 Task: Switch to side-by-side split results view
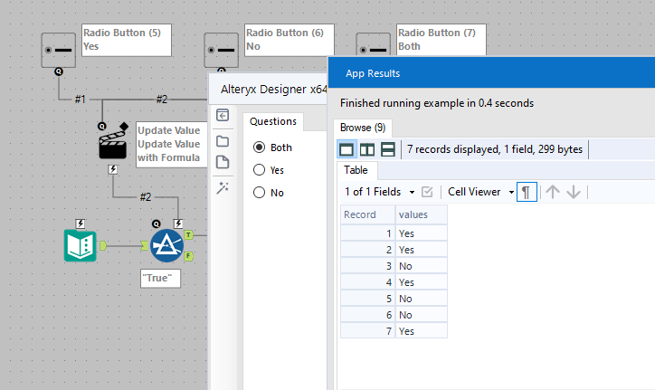pyautogui.click(x=367, y=149)
